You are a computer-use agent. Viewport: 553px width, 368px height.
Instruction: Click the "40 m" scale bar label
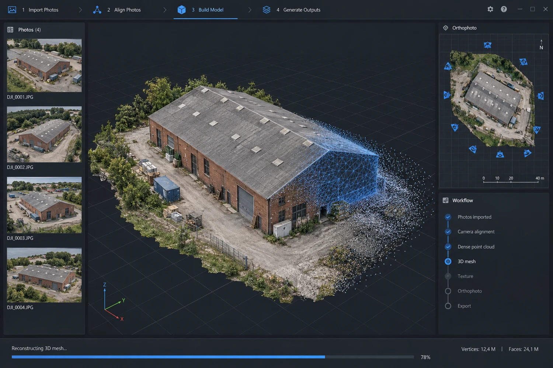coord(540,178)
